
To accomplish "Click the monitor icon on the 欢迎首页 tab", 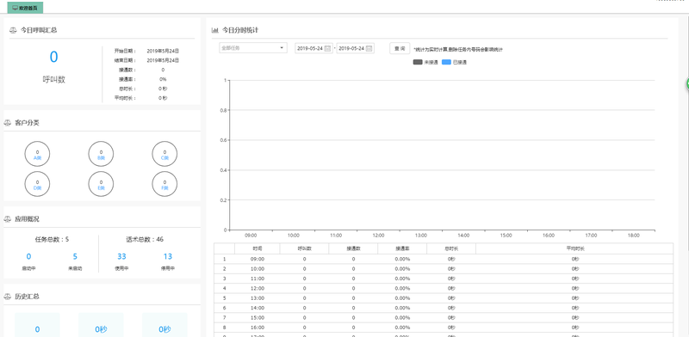I will (x=15, y=8).
